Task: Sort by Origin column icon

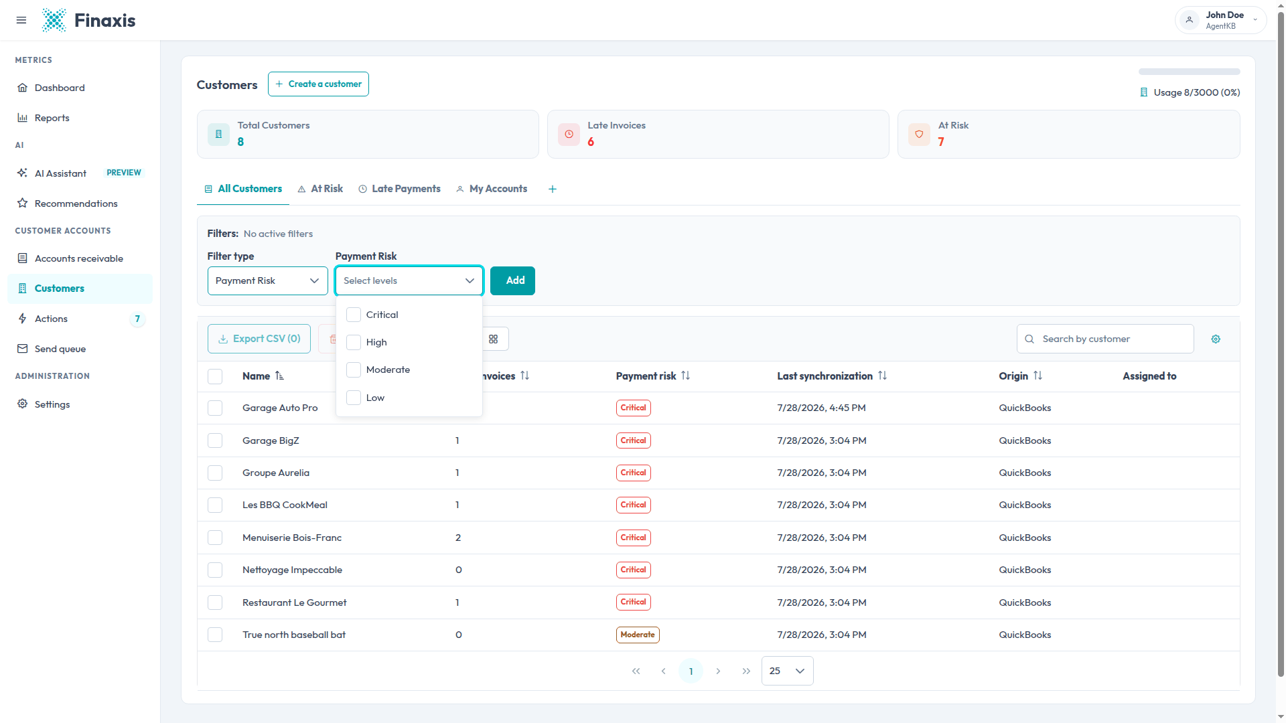Action: tap(1038, 376)
